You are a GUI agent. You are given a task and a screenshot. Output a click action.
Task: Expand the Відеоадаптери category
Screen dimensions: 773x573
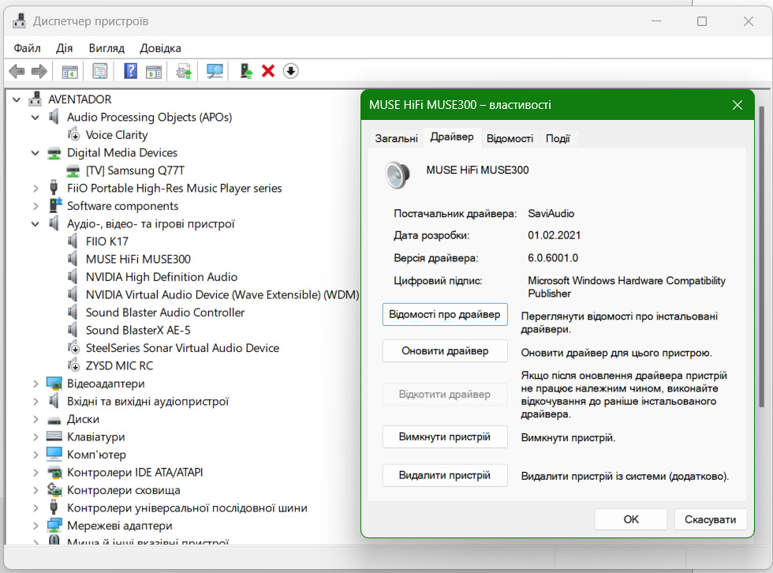point(35,384)
